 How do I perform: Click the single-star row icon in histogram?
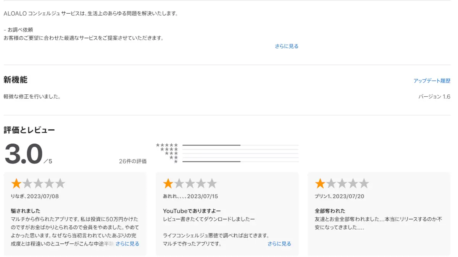pos(176,161)
